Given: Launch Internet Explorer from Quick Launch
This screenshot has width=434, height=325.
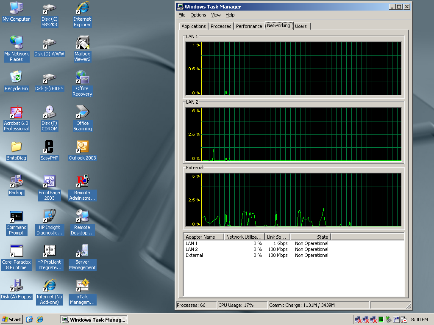Looking at the screenshot, I should (40, 319).
